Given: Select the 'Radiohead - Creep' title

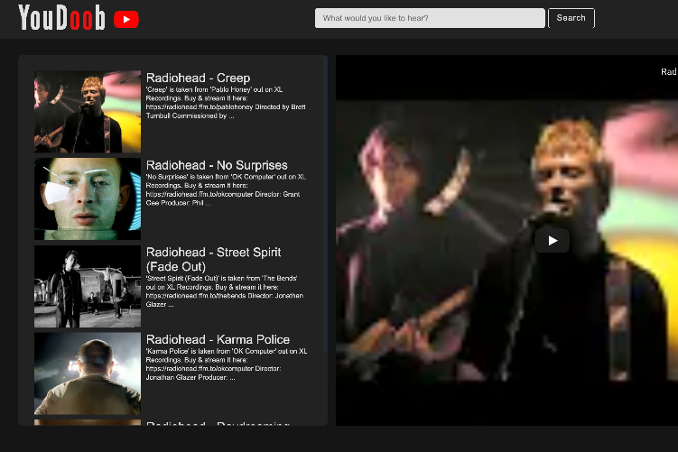Looking at the screenshot, I should click(198, 78).
